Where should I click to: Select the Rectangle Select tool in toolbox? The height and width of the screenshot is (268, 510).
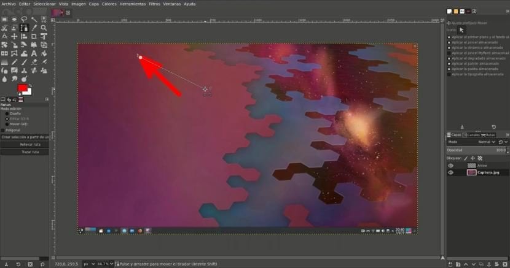pos(5,19)
